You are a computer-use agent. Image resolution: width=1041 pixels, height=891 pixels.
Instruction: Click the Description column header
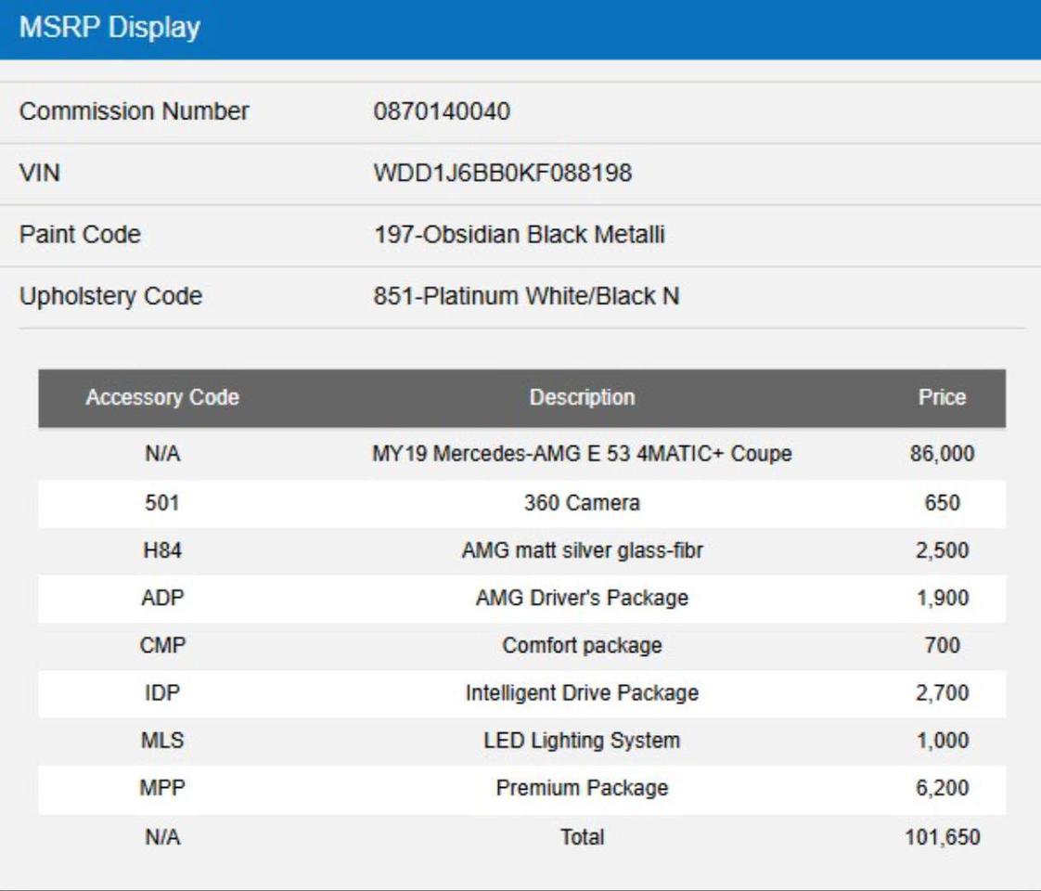583,397
